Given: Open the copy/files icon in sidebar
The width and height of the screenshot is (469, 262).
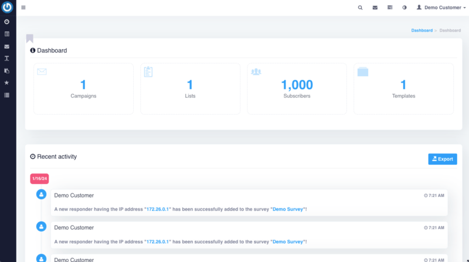Looking at the screenshot, I should coord(7,70).
